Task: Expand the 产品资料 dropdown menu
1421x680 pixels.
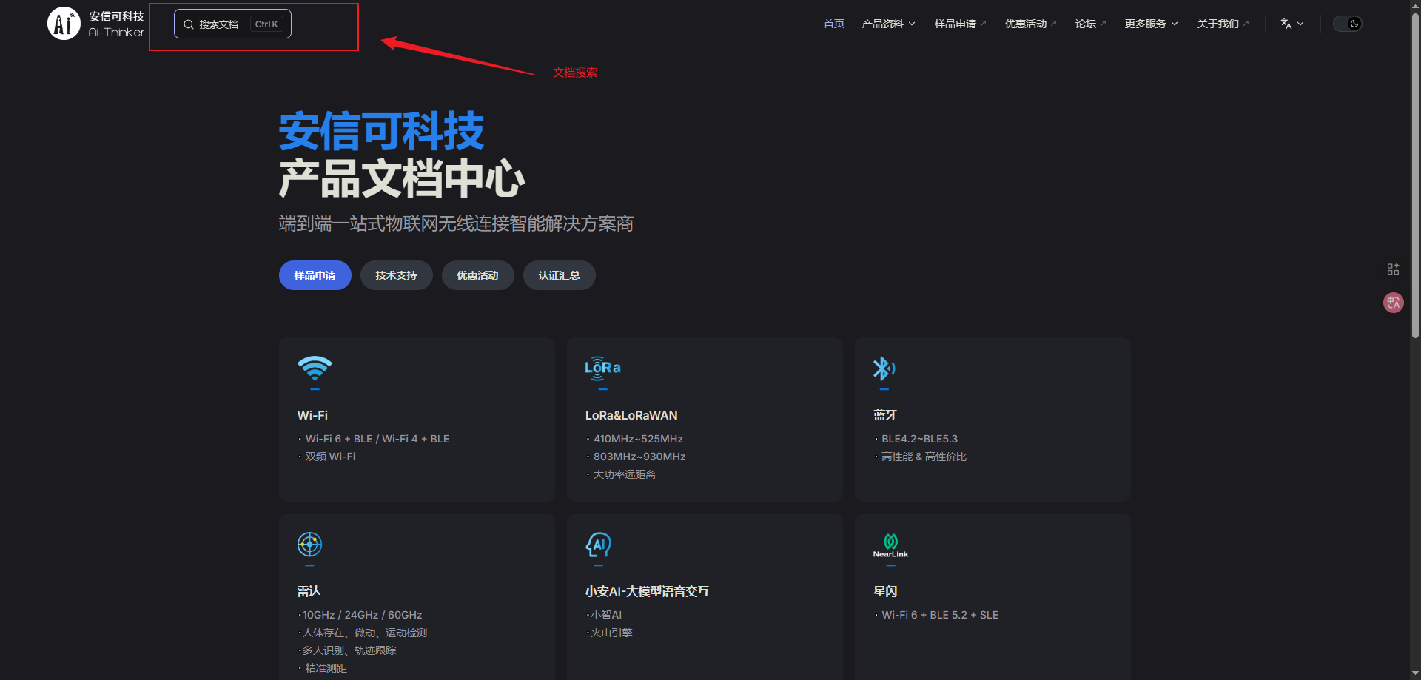Action: (x=888, y=24)
